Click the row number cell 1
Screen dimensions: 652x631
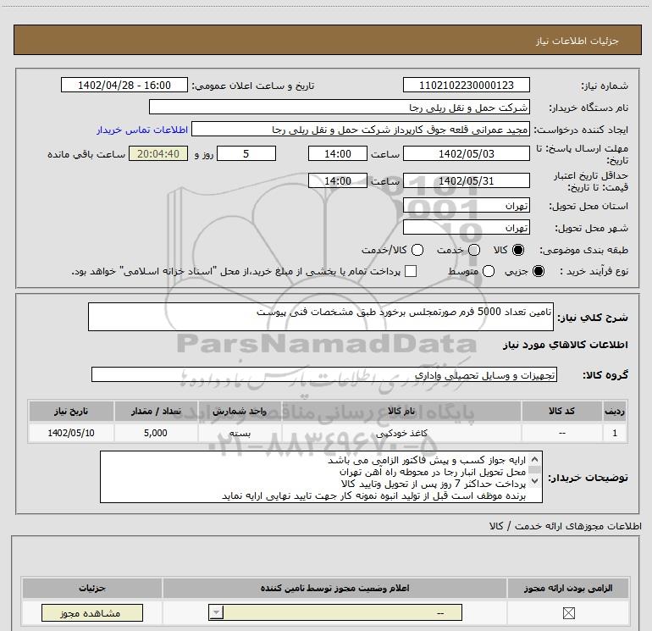(615, 433)
